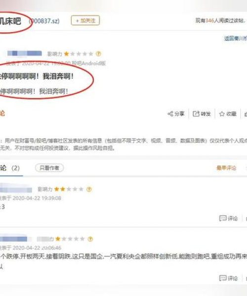Click the help icon beside second commenter's stars
The image size is (247, 296).
pyautogui.click(x=90, y=239)
